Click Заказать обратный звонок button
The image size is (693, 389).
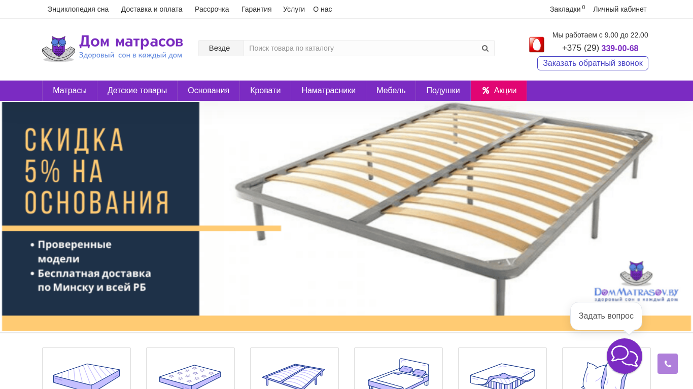coord(593,63)
